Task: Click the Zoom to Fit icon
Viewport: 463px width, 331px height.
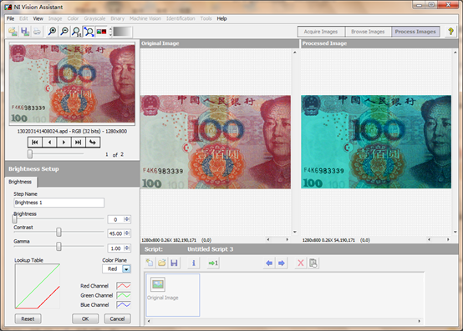Action: pyautogui.click(x=89, y=31)
